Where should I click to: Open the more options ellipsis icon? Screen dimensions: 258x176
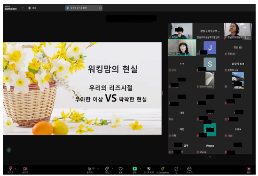coord(189,169)
